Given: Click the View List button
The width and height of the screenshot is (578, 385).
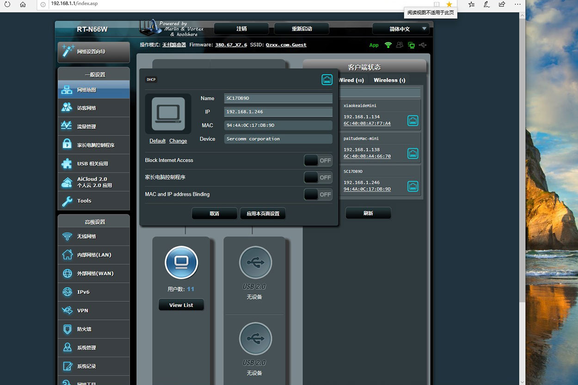Looking at the screenshot, I should [x=181, y=305].
